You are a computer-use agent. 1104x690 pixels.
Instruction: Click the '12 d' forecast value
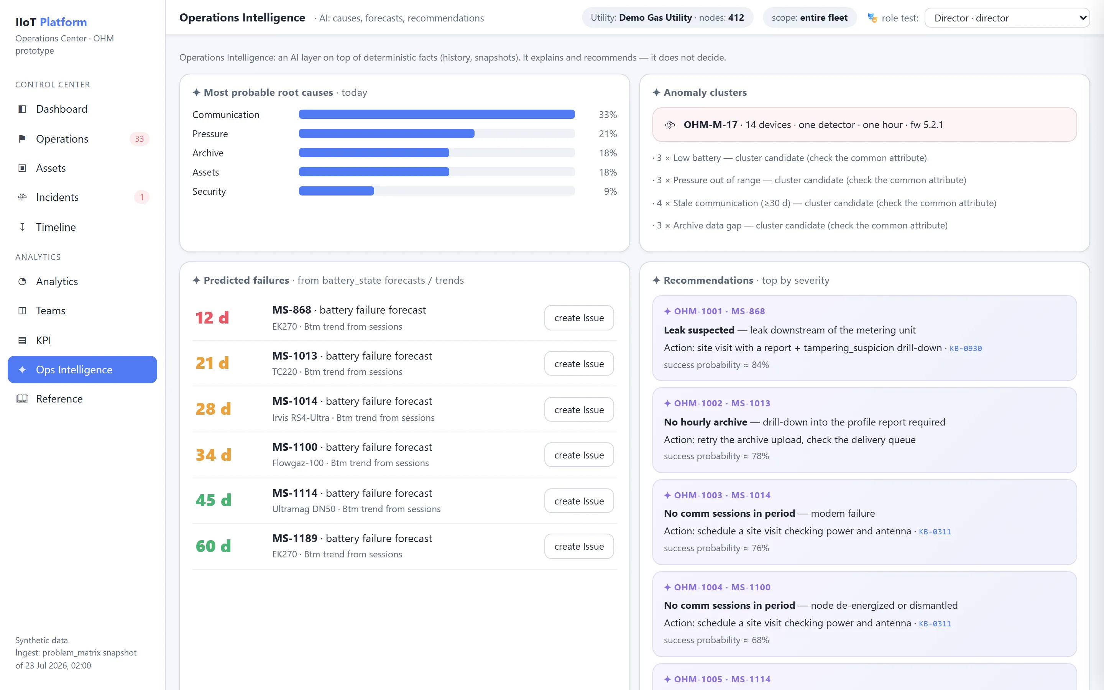pos(212,318)
